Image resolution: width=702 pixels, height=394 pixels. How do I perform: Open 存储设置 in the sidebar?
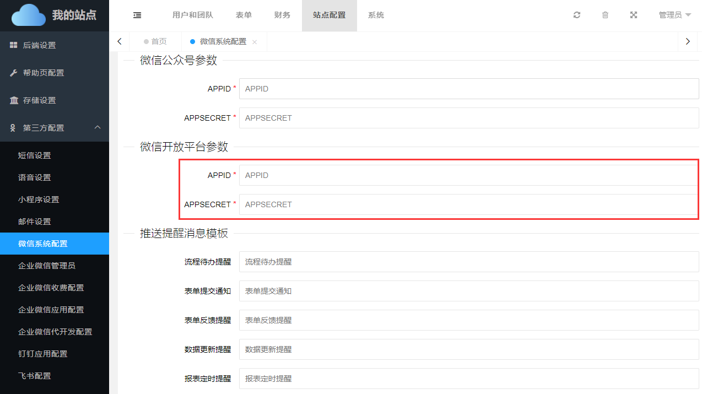(x=39, y=100)
